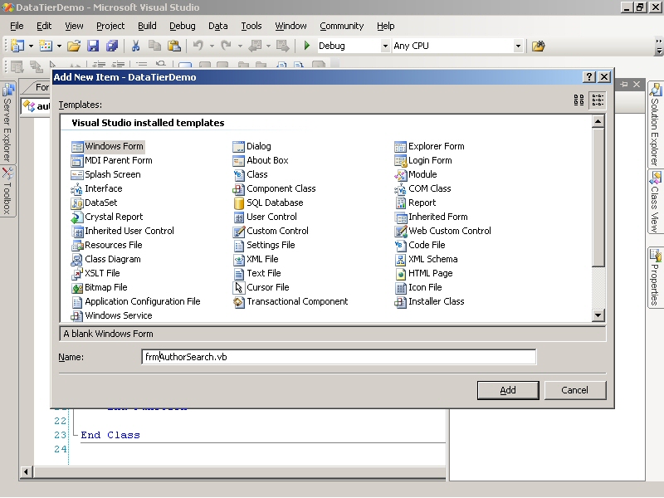The image size is (664, 498).
Task: Select the Module template
Action: 416,174
